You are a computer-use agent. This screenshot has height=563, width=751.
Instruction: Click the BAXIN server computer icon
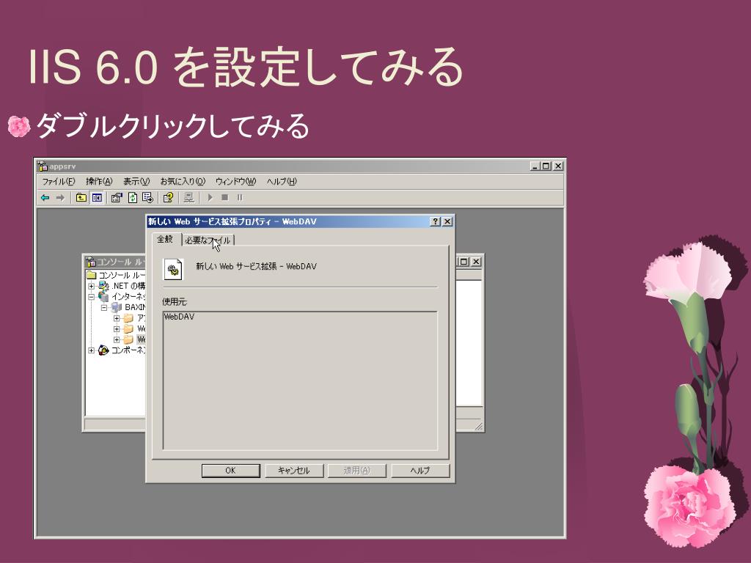(117, 307)
